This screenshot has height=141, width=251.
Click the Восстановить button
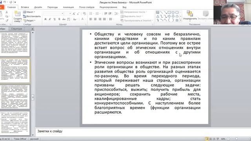[32, 16]
